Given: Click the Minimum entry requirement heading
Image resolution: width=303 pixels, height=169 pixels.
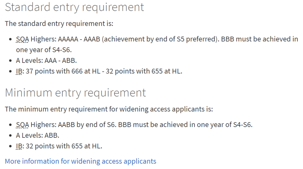Looking at the screenshot, I should coord(75,93).
